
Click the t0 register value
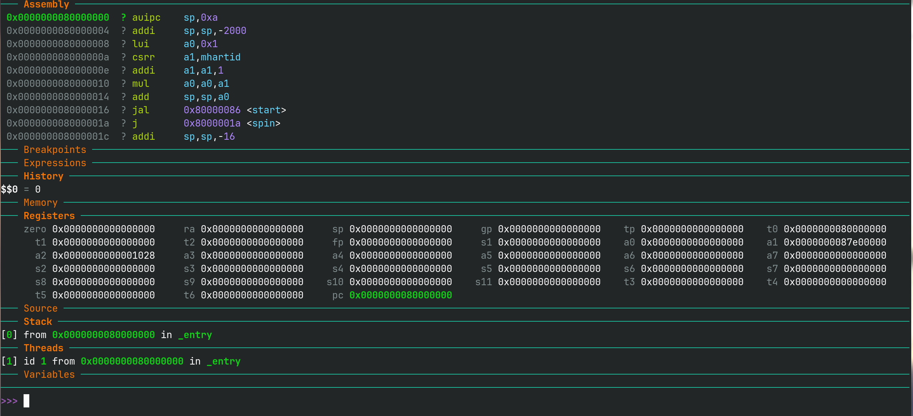point(835,229)
